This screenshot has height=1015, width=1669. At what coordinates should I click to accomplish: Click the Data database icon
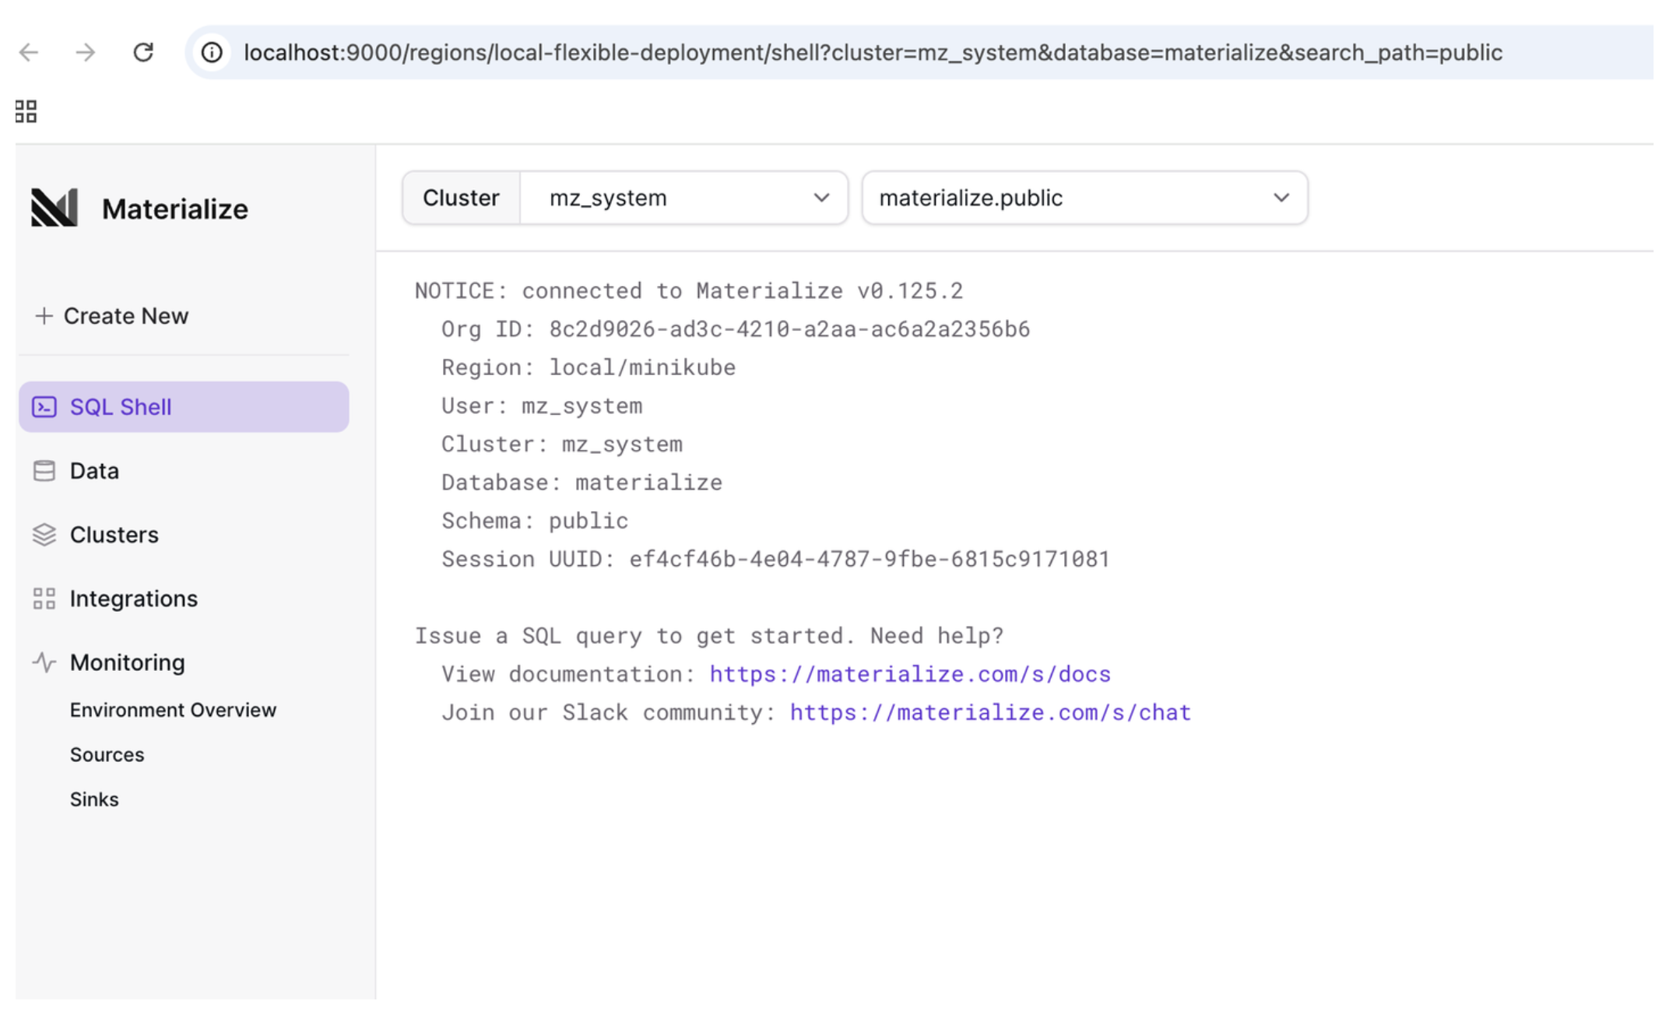(x=44, y=471)
